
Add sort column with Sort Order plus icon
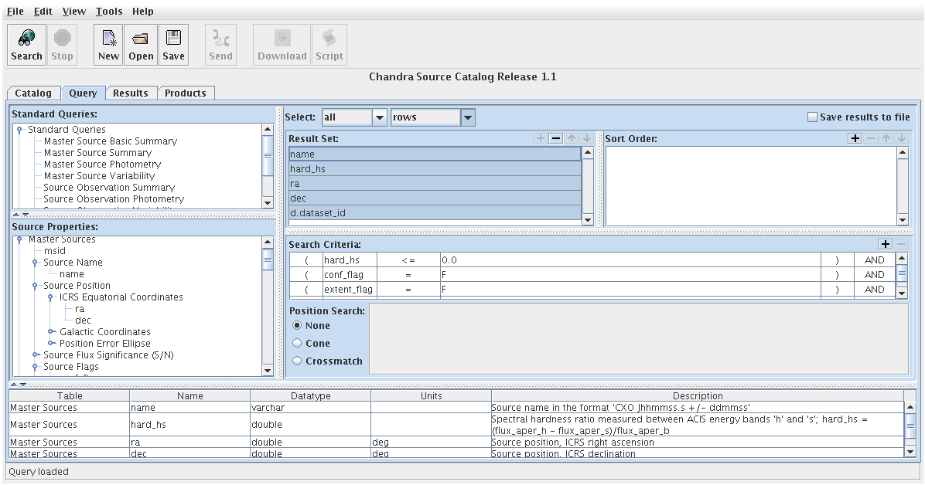click(x=855, y=138)
